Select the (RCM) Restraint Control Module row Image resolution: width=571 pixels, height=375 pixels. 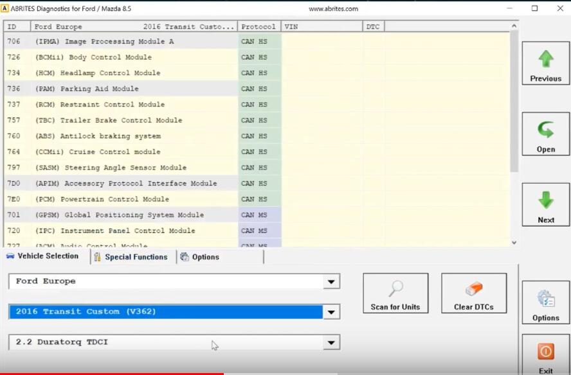pos(257,105)
